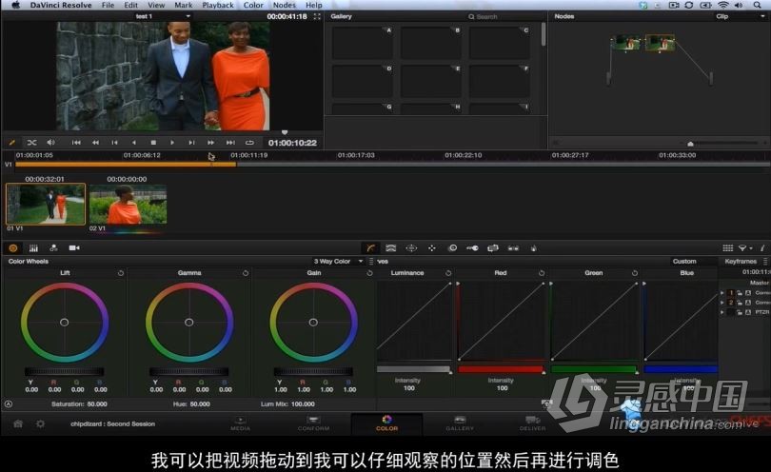Open the test 1 timeline name dropdown
Screen dimensions: 771x472
162,17
